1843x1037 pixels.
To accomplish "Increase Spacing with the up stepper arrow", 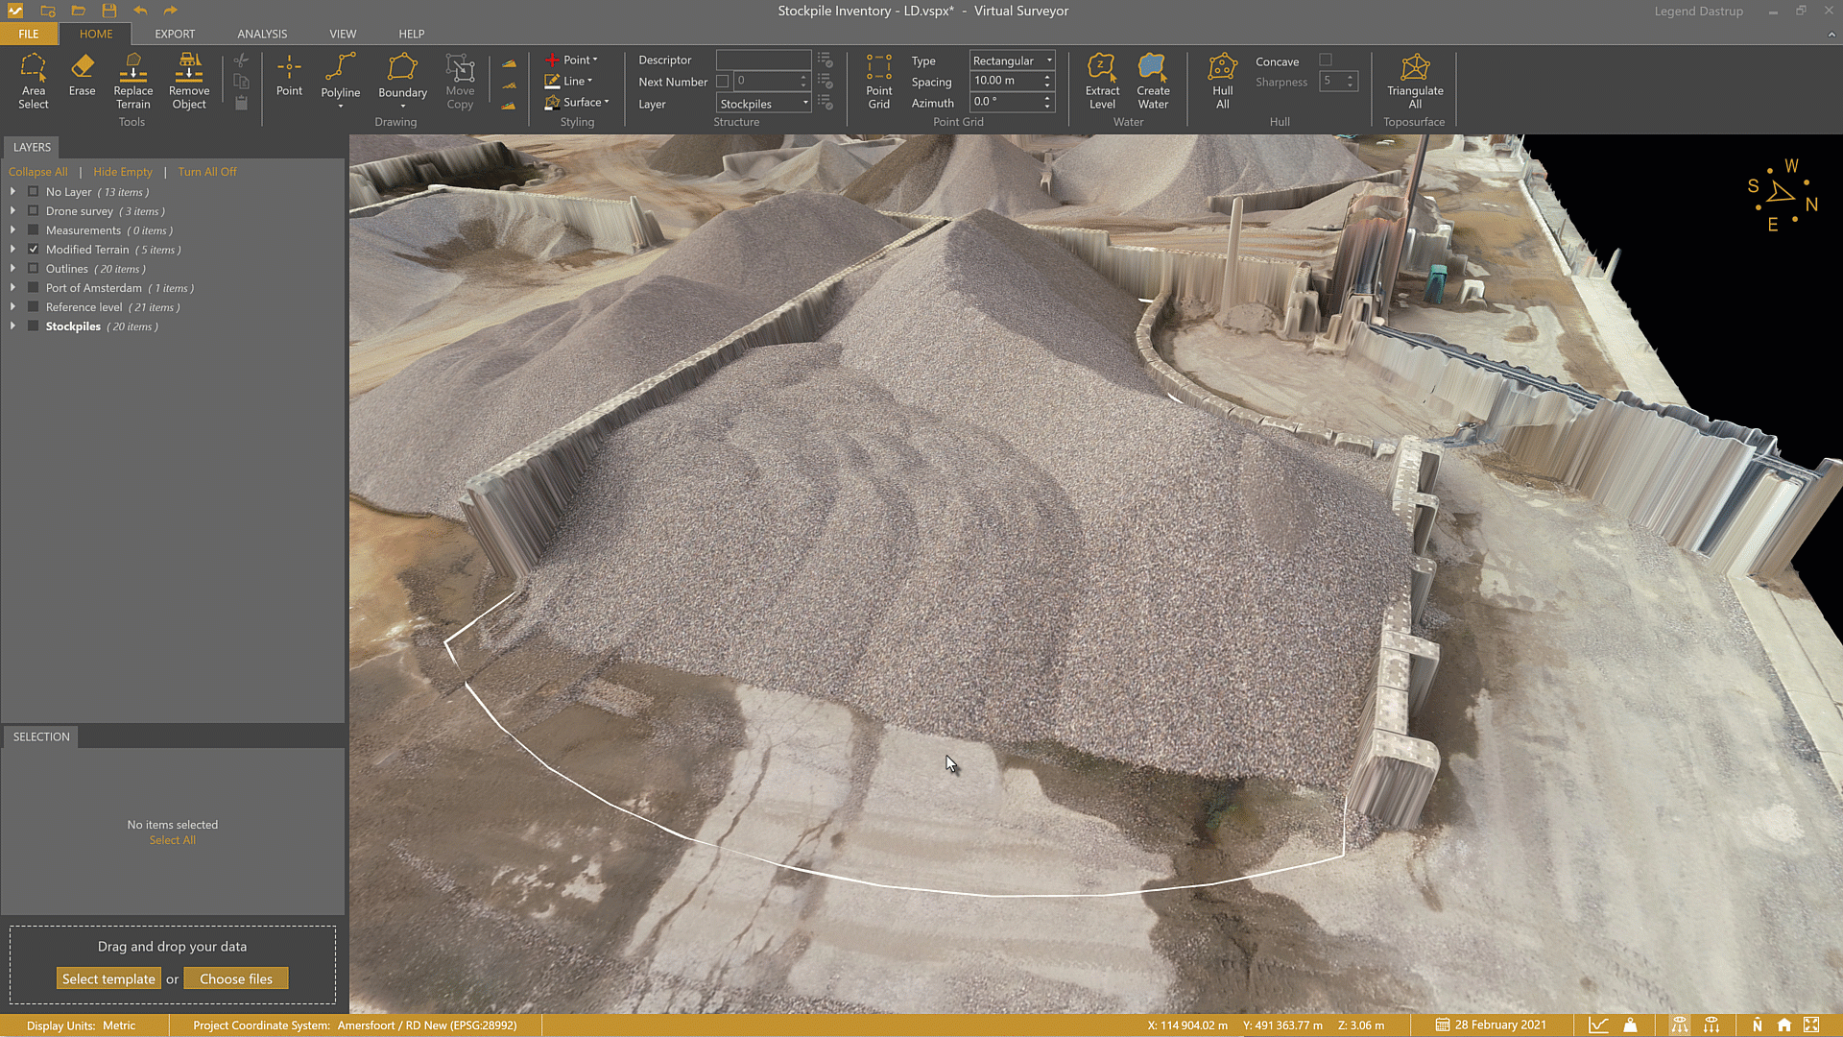I will (1047, 76).
